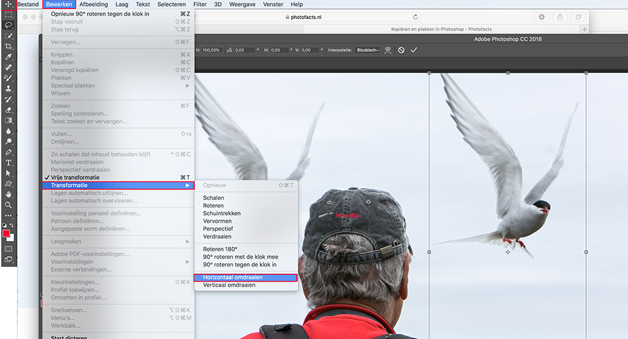Swap foreground and background colors
This screenshot has width=628, height=339.
tap(12, 225)
